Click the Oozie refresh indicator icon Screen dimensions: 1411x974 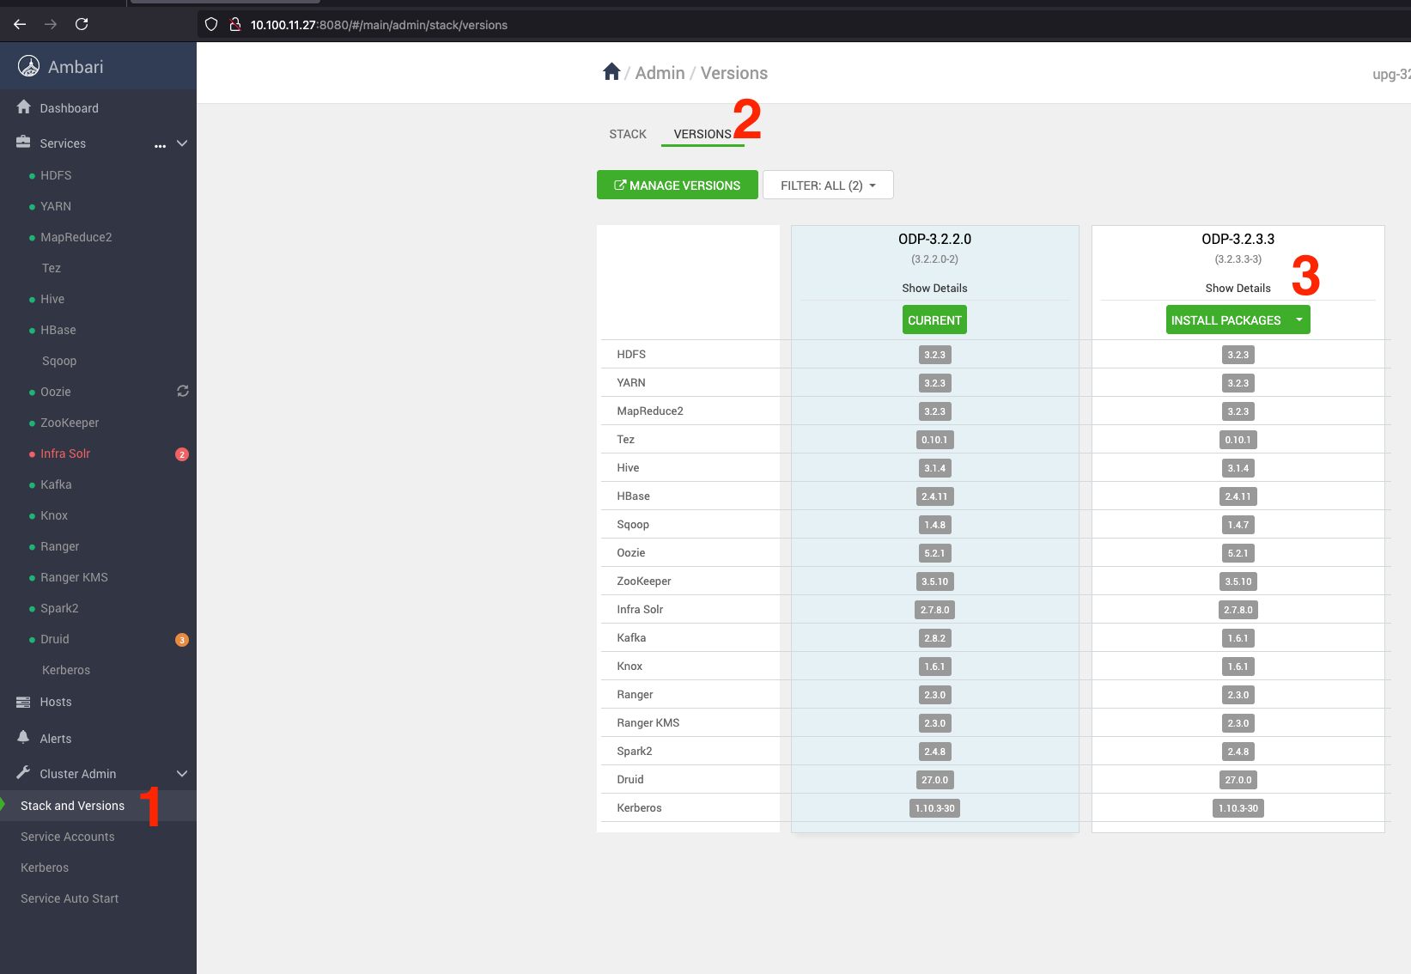coord(183,392)
